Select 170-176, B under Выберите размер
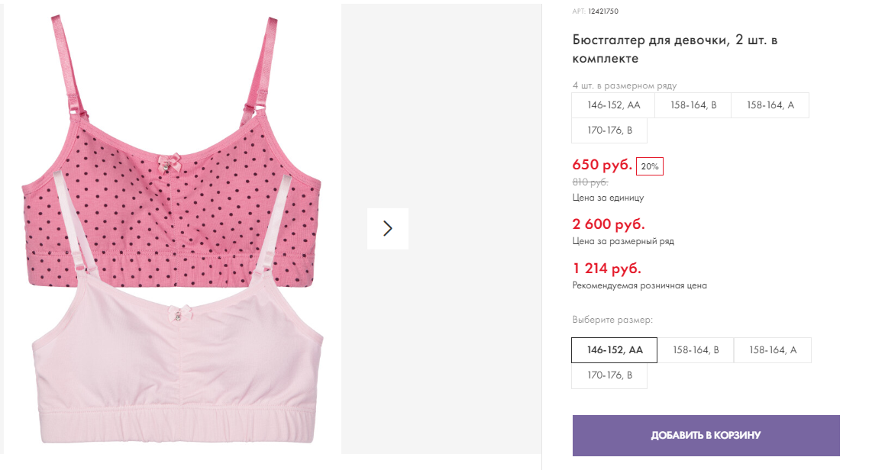 click(x=609, y=375)
